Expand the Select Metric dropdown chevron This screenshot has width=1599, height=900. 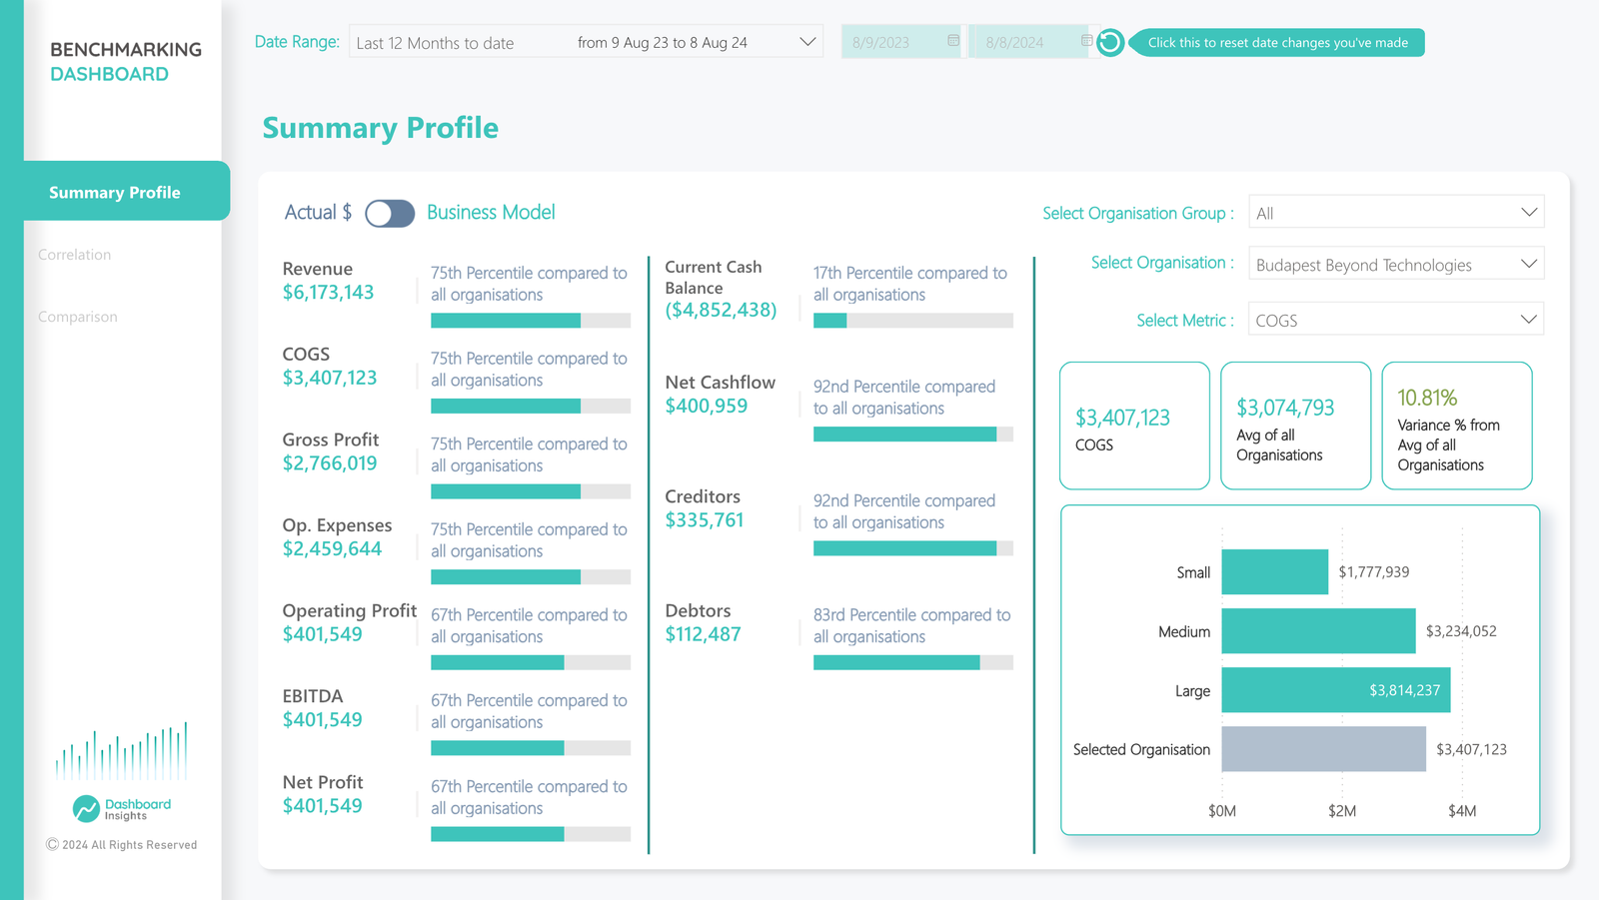coord(1528,320)
